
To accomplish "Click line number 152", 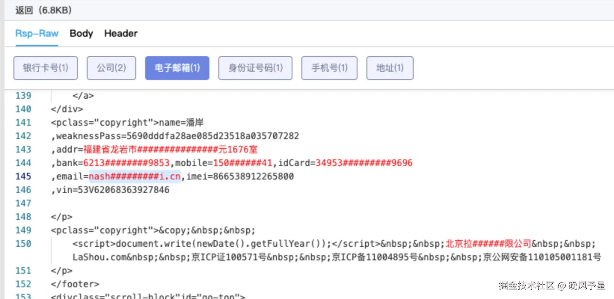I will (23, 284).
